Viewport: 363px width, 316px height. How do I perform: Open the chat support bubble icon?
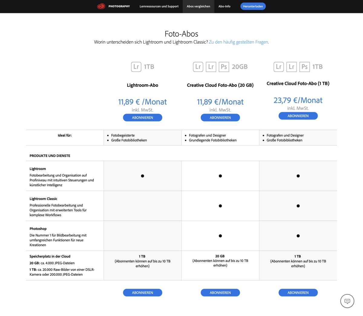click(347, 301)
